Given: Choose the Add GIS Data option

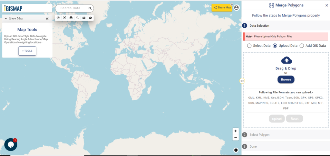Looking at the screenshot, I should pyautogui.click(x=313, y=46).
